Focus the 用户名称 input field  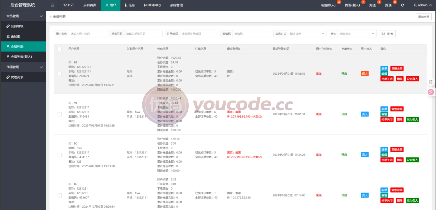tap(88, 34)
